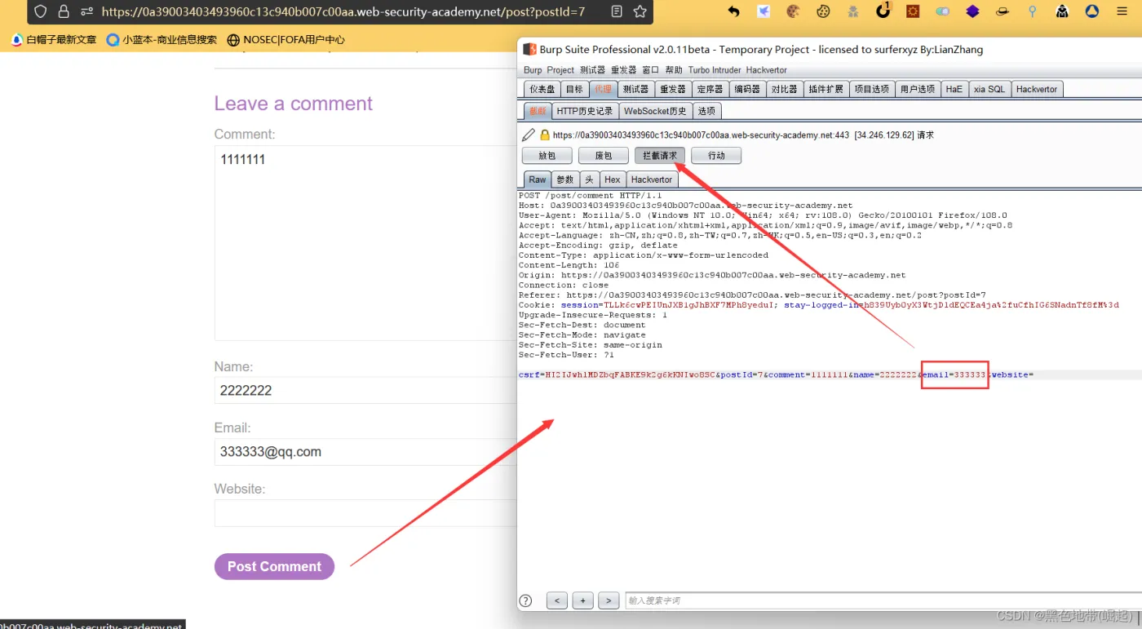Screen dimensions: 1142x629
Task: Click the switch-shaped extension icon in toolbar
Action: 943,11
